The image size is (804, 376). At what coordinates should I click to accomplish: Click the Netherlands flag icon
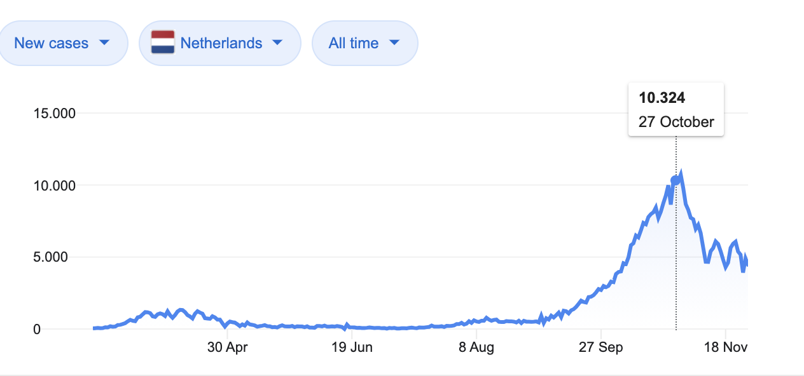click(x=163, y=43)
